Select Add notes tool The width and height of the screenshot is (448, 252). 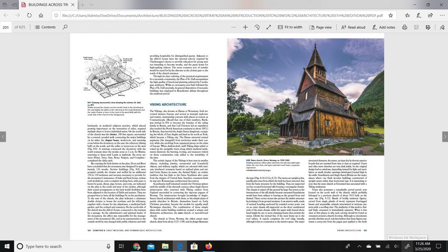[x=384, y=27]
